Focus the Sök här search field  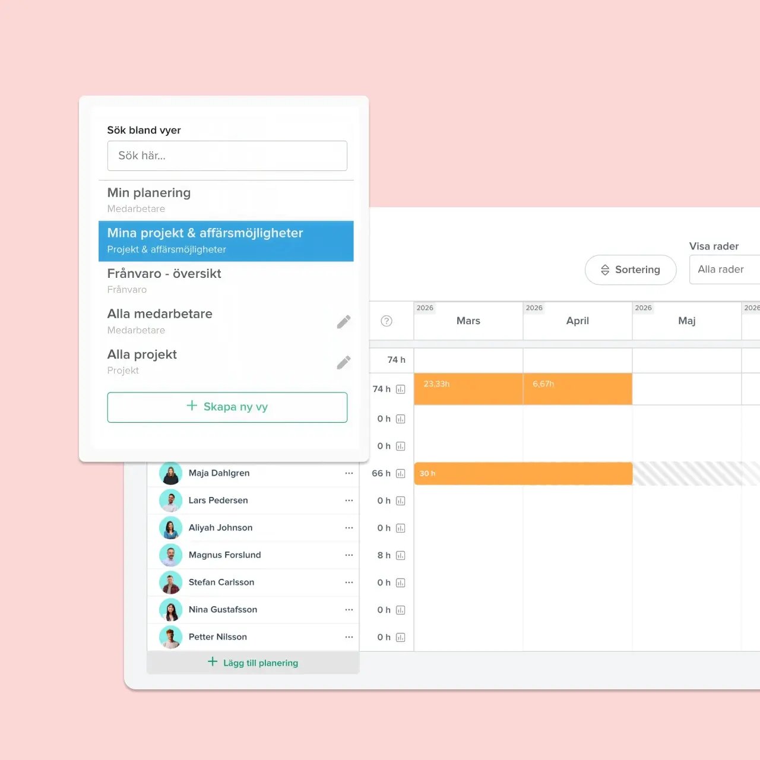click(x=227, y=156)
